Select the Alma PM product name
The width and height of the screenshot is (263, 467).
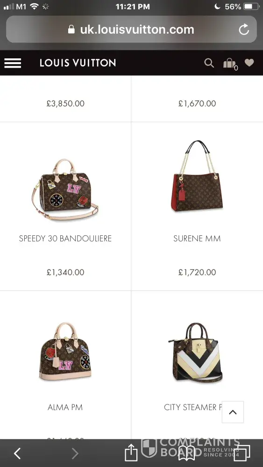tap(65, 407)
